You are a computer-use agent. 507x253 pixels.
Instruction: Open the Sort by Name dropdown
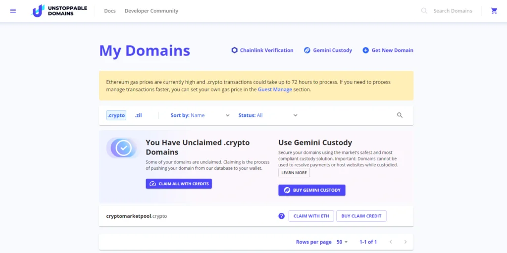[200, 115]
